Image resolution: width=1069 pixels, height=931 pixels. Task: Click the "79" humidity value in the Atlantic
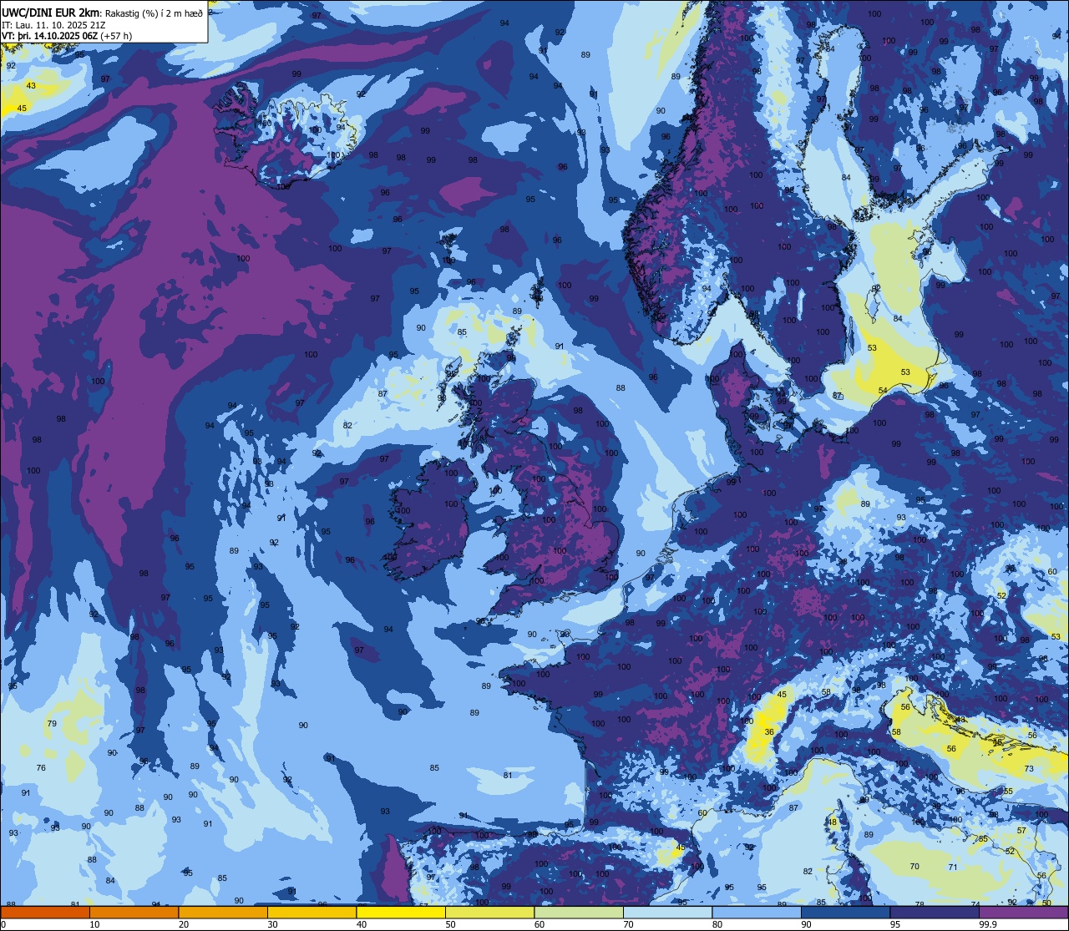tap(52, 724)
